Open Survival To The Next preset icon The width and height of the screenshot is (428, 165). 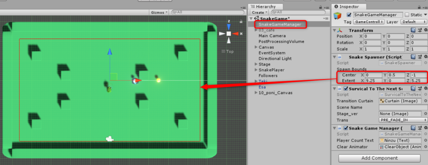(x=420, y=88)
